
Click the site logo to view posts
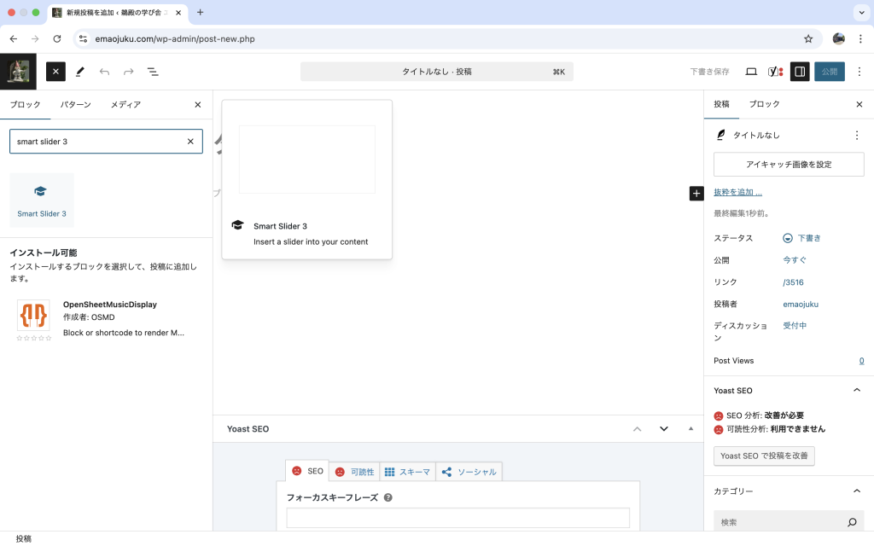(x=19, y=72)
